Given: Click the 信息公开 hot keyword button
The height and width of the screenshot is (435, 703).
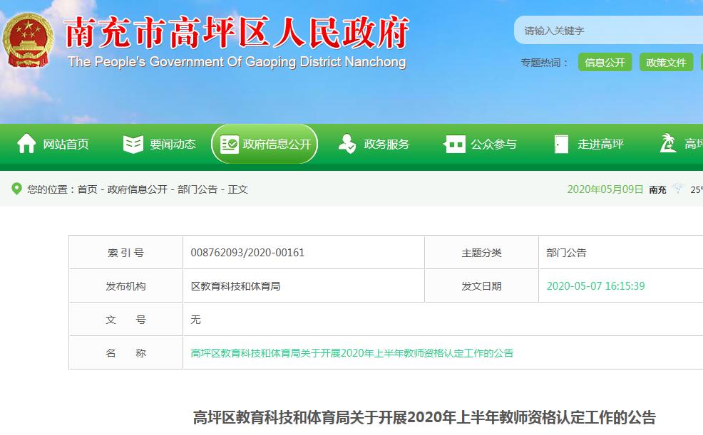Looking at the screenshot, I should click(x=605, y=62).
